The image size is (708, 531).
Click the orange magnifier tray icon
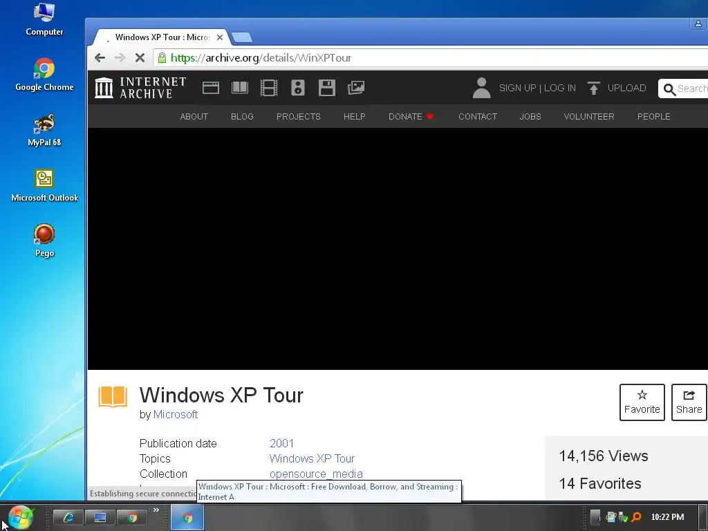pyautogui.click(x=637, y=517)
